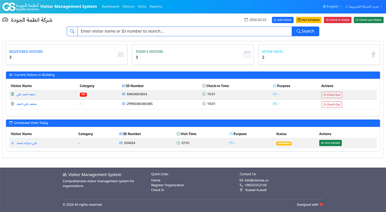Image resolution: width=386 pixels, height=212 pixels.
Task: Focus the visitor name or ID search field
Action: pos(185,31)
